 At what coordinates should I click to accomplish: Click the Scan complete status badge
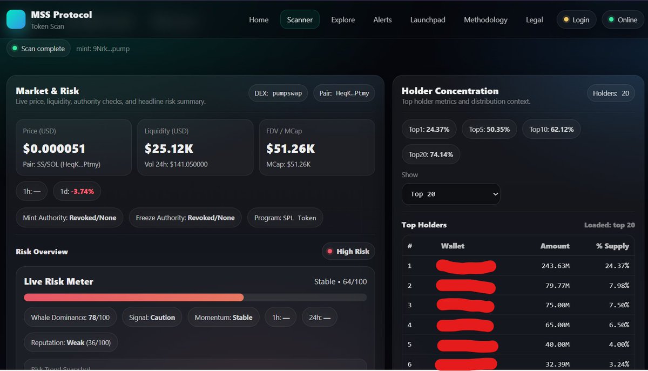38,49
